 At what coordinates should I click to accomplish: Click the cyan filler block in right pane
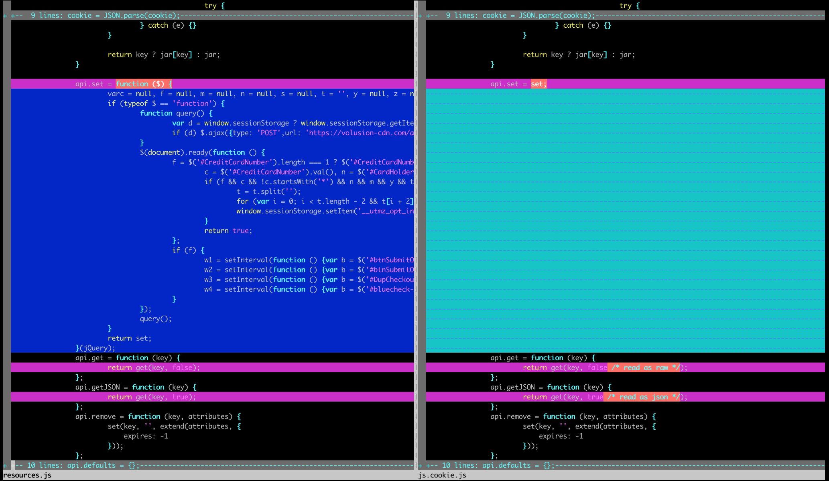click(625, 221)
